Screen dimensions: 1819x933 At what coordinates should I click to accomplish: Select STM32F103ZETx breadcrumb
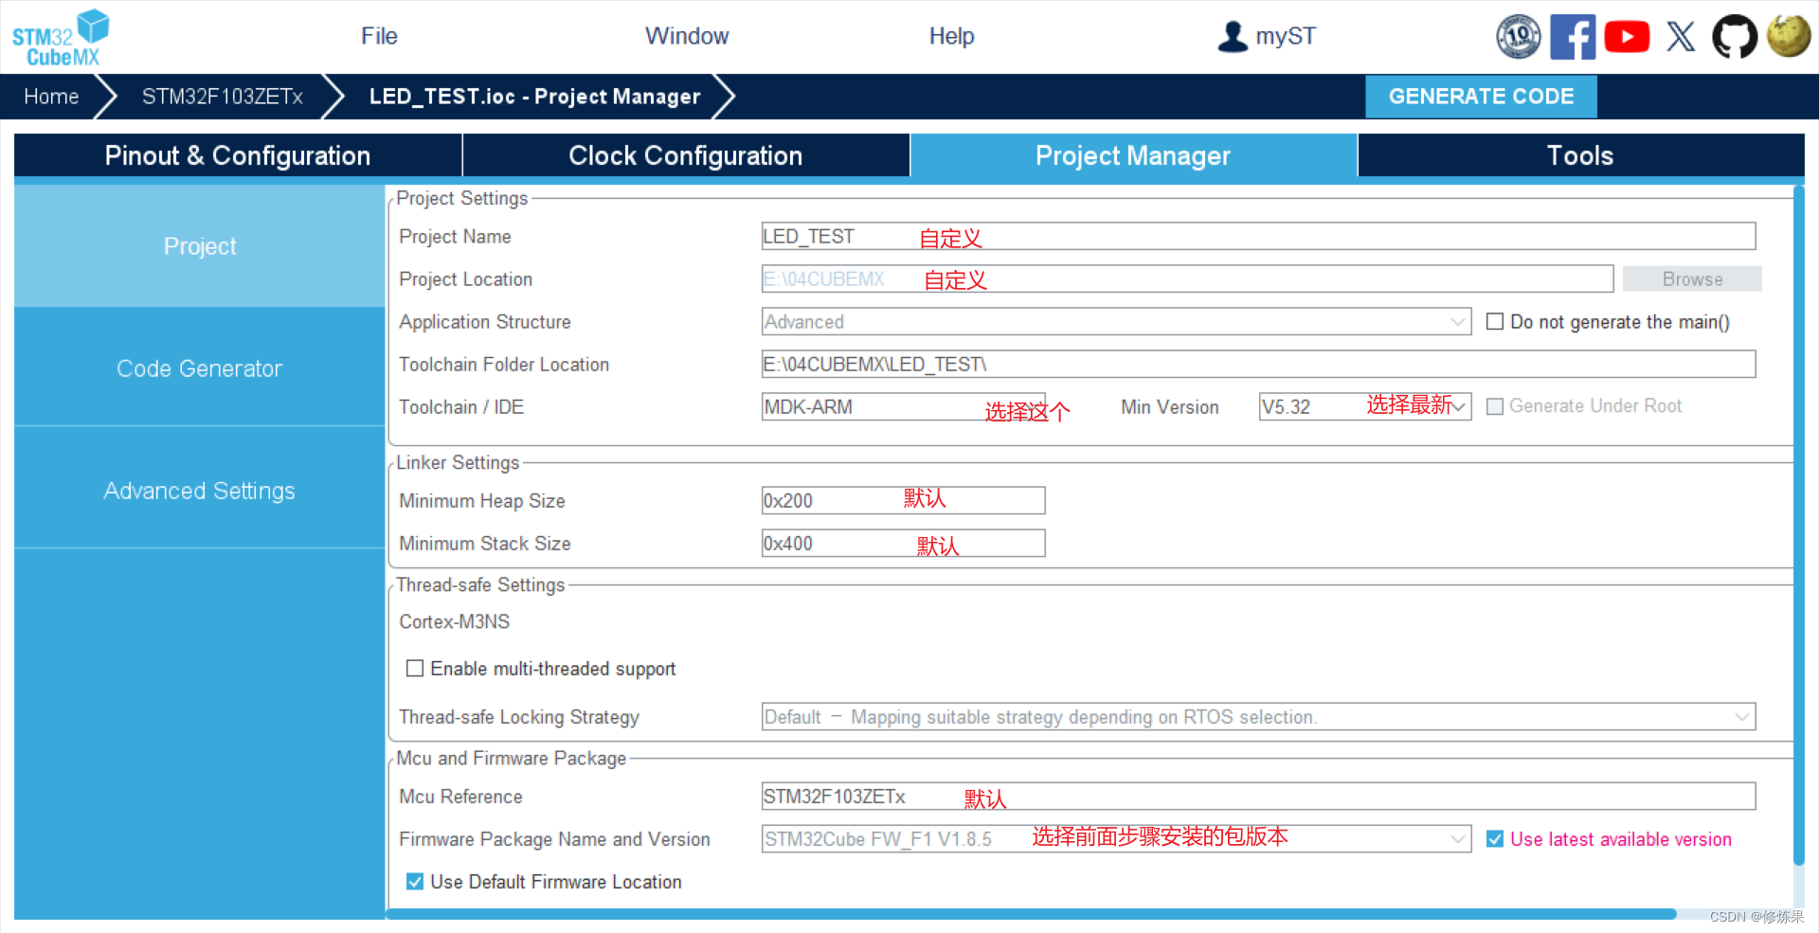click(223, 97)
